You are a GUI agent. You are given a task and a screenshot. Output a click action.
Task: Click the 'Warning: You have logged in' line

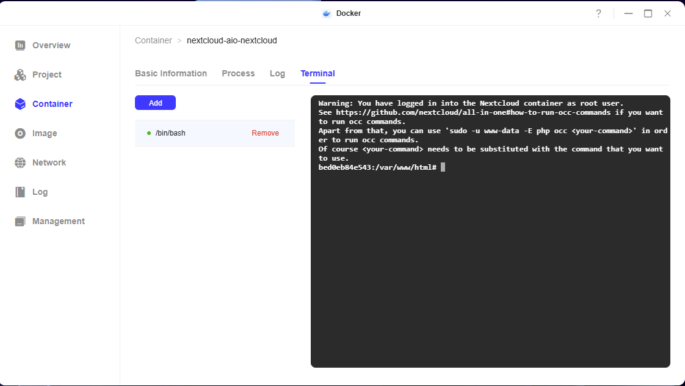coord(471,103)
